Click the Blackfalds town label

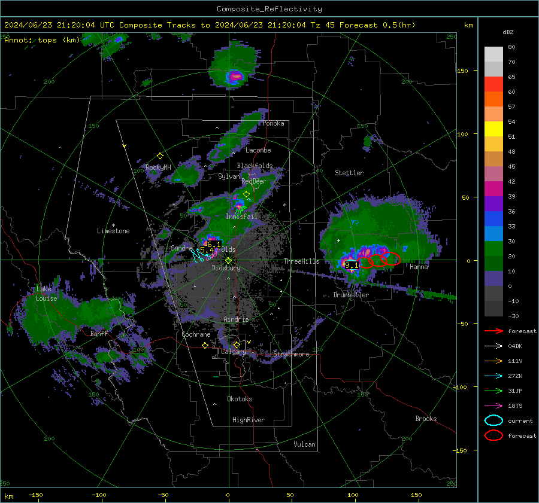click(x=255, y=166)
